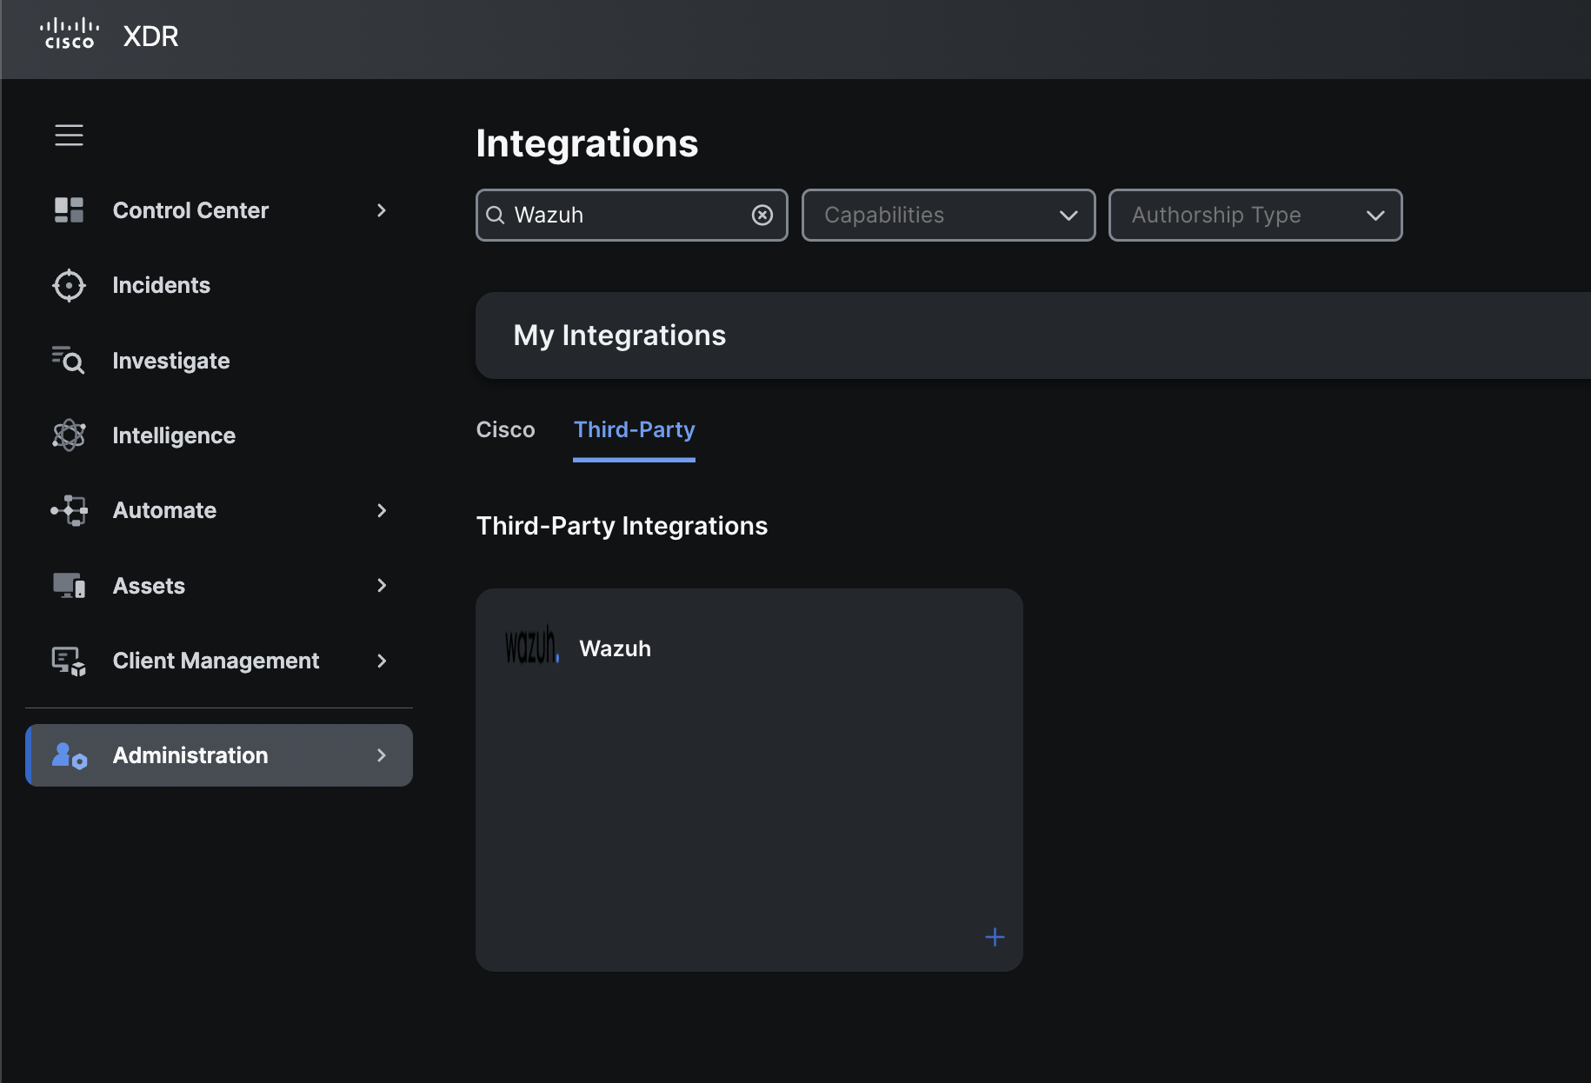The height and width of the screenshot is (1083, 1591).
Task: Click the Automate workflow icon
Action: click(69, 510)
